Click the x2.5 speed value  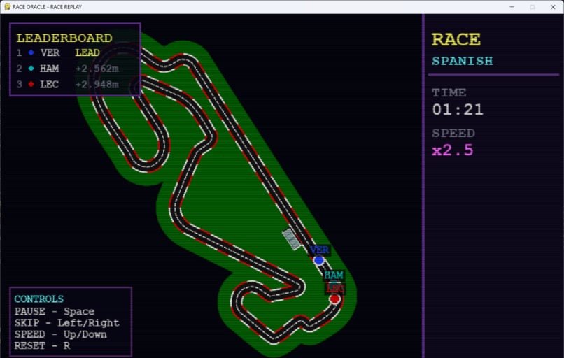point(453,150)
